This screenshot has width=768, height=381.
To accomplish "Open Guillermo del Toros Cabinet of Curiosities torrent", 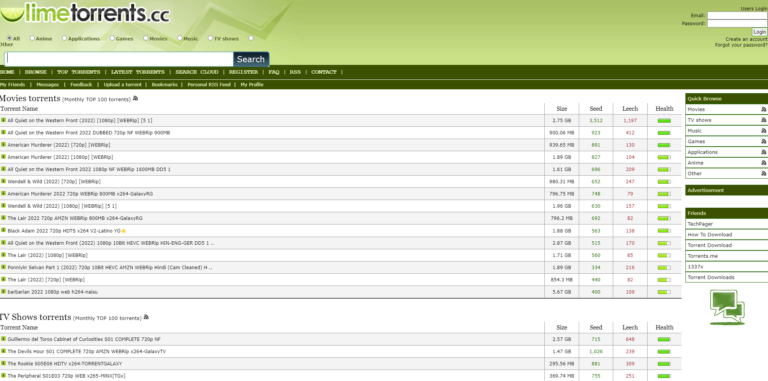I will click(x=84, y=339).
